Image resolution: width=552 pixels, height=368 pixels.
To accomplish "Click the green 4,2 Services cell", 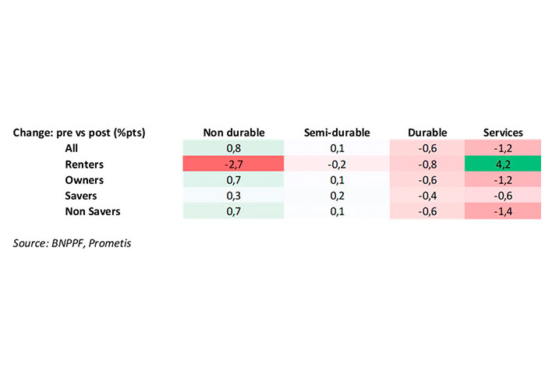I will 502,164.
